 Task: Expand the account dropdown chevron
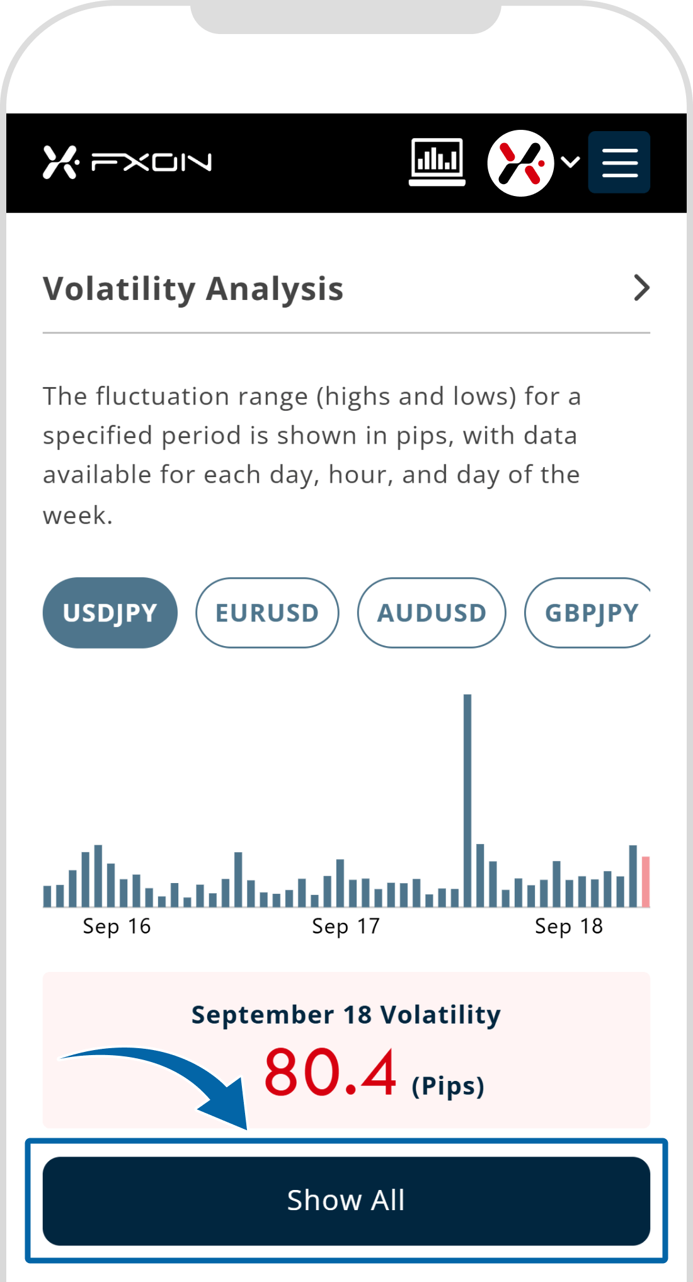(x=570, y=163)
